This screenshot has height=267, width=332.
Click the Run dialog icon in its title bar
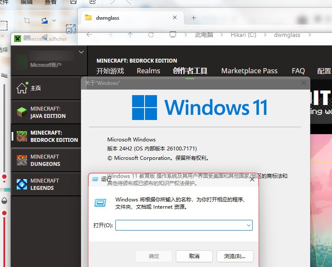point(95,179)
